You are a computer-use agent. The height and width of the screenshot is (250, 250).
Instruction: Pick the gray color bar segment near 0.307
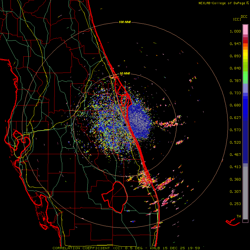click(245, 193)
